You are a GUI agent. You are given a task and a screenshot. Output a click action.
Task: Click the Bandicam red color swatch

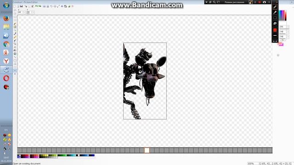coord(275,30)
